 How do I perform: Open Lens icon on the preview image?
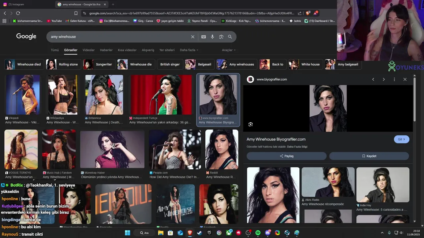tap(250, 124)
